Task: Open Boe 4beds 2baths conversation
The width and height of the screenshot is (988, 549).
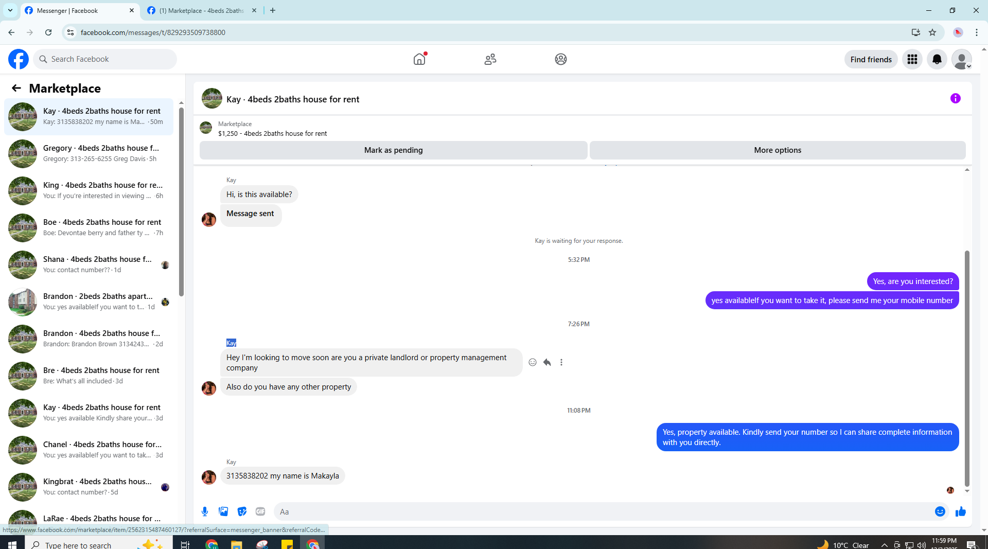Action: [x=89, y=227]
